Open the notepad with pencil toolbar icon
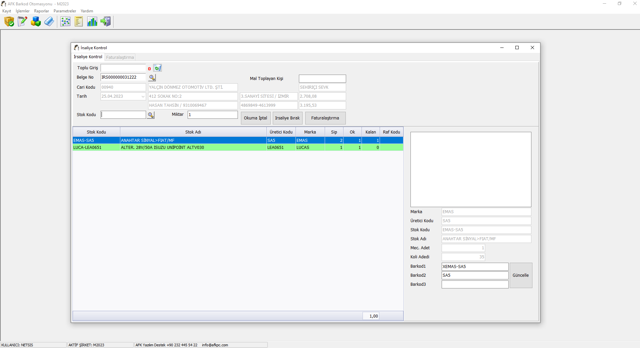640x348 pixels. point(22,22)
